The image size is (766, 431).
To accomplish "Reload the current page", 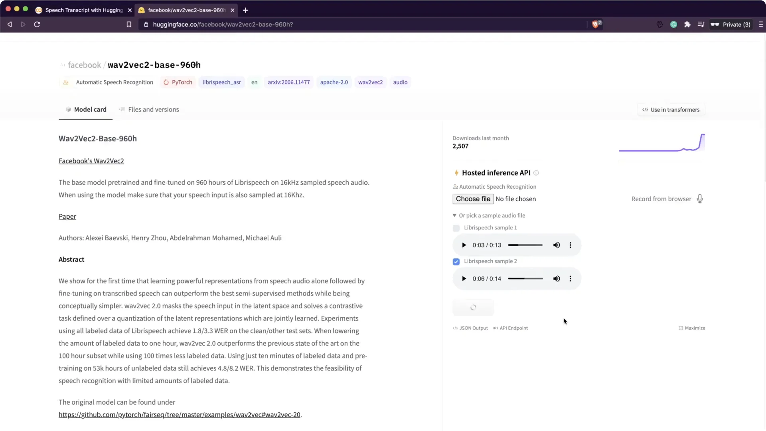I will (x=36, y=24).
